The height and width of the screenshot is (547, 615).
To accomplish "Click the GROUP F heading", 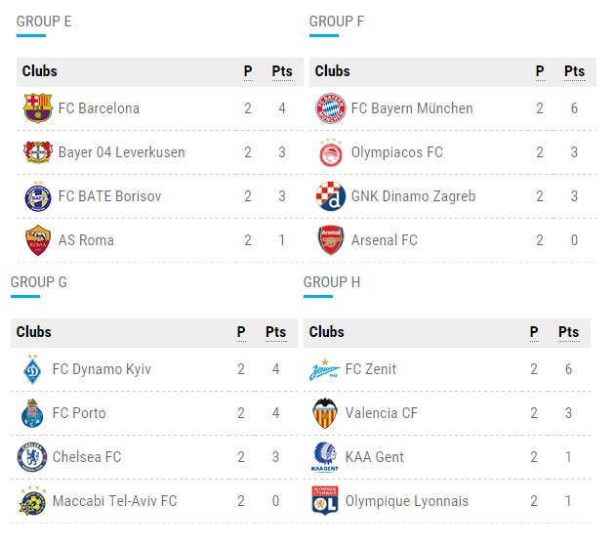I will [337, 21].
